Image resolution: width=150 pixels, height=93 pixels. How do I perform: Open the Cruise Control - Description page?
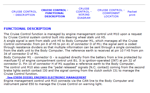tap(24, 13)
